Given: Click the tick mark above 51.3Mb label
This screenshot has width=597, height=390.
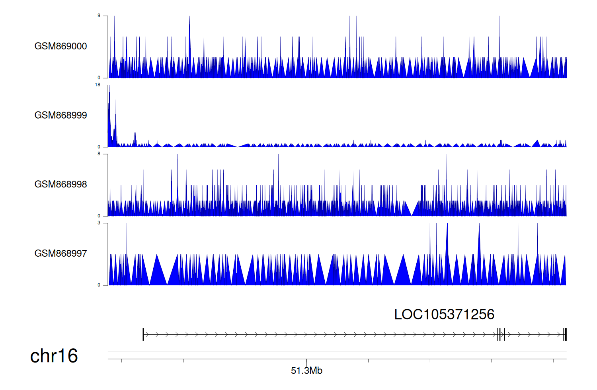Looking at the screenshot, I should [x=306, y=361].
